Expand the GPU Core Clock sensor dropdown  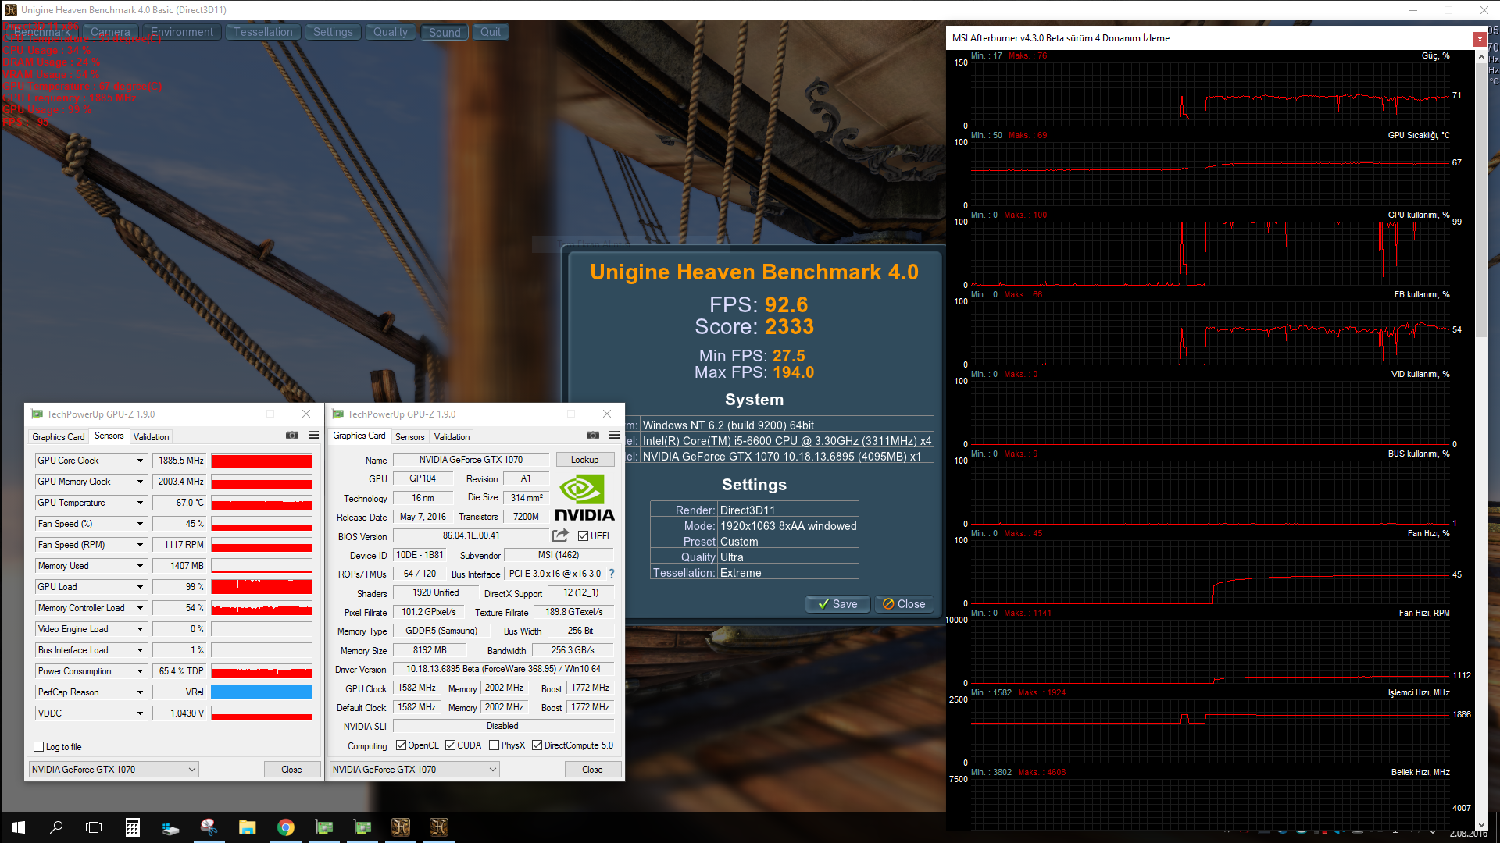point(141,461)
